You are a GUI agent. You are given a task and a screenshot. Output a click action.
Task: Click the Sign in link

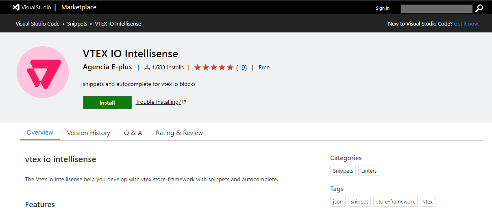click(x=383, y=8)
